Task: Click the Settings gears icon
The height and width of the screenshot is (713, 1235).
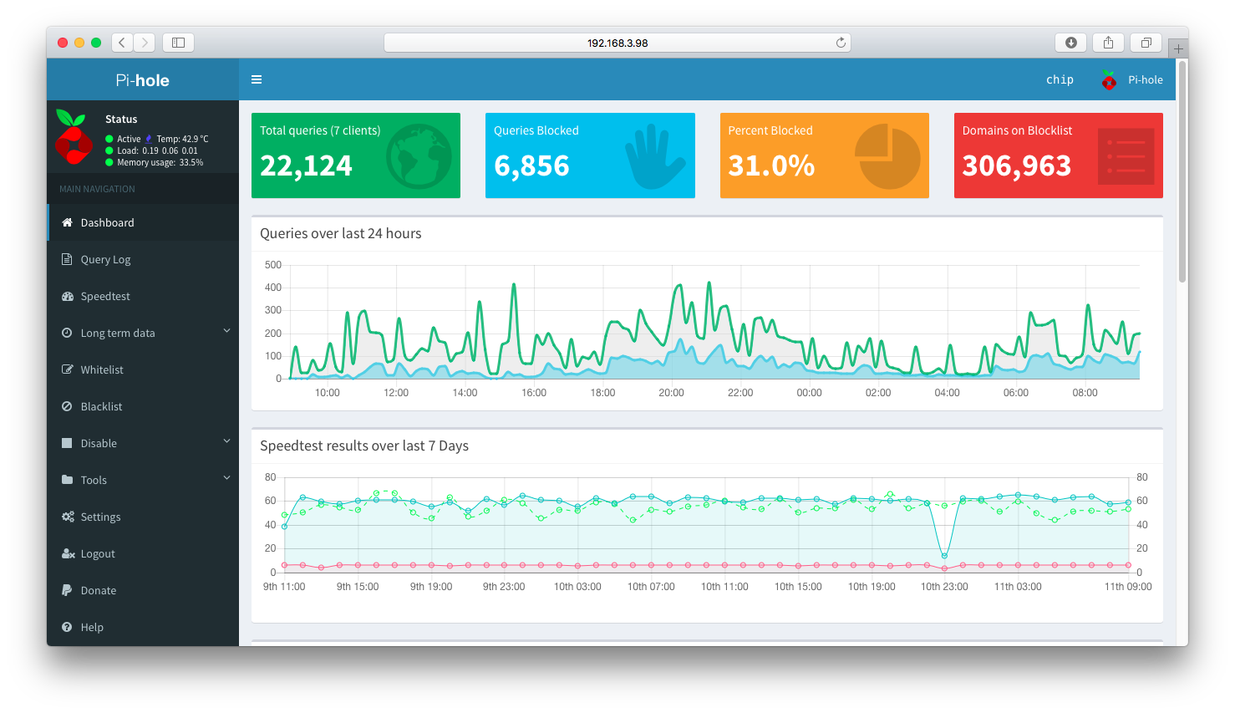Action: 68,517
